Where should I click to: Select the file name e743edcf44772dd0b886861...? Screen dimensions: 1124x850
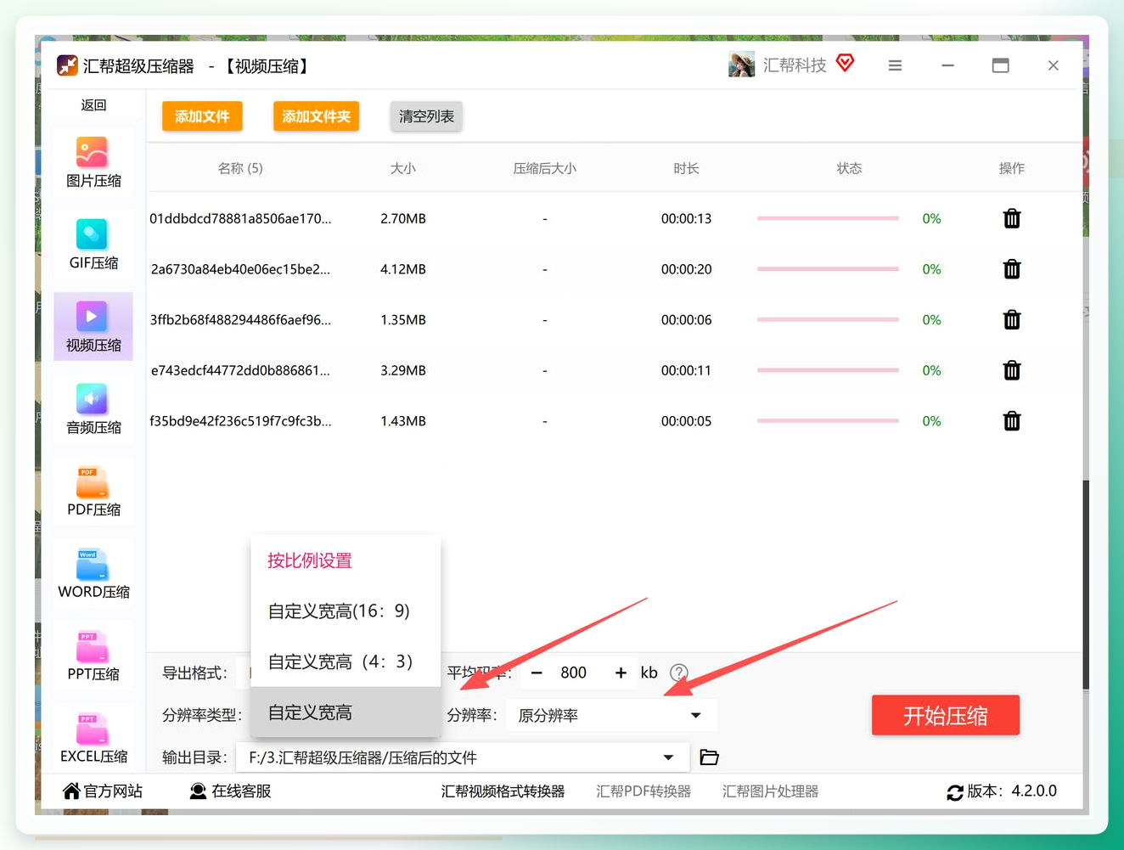[240, 370]
